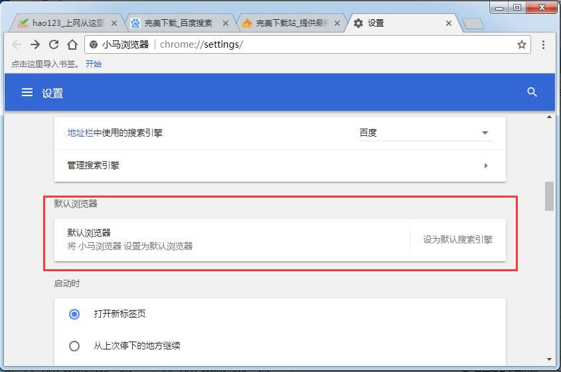Click the 设为默认搜索引擎 button
This screenshot has height=372, width=561.
coord(457,239)
